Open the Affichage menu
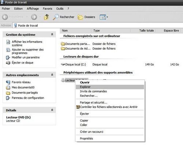The width and height of the screenshot is (183, 145). tap(33, 9)
